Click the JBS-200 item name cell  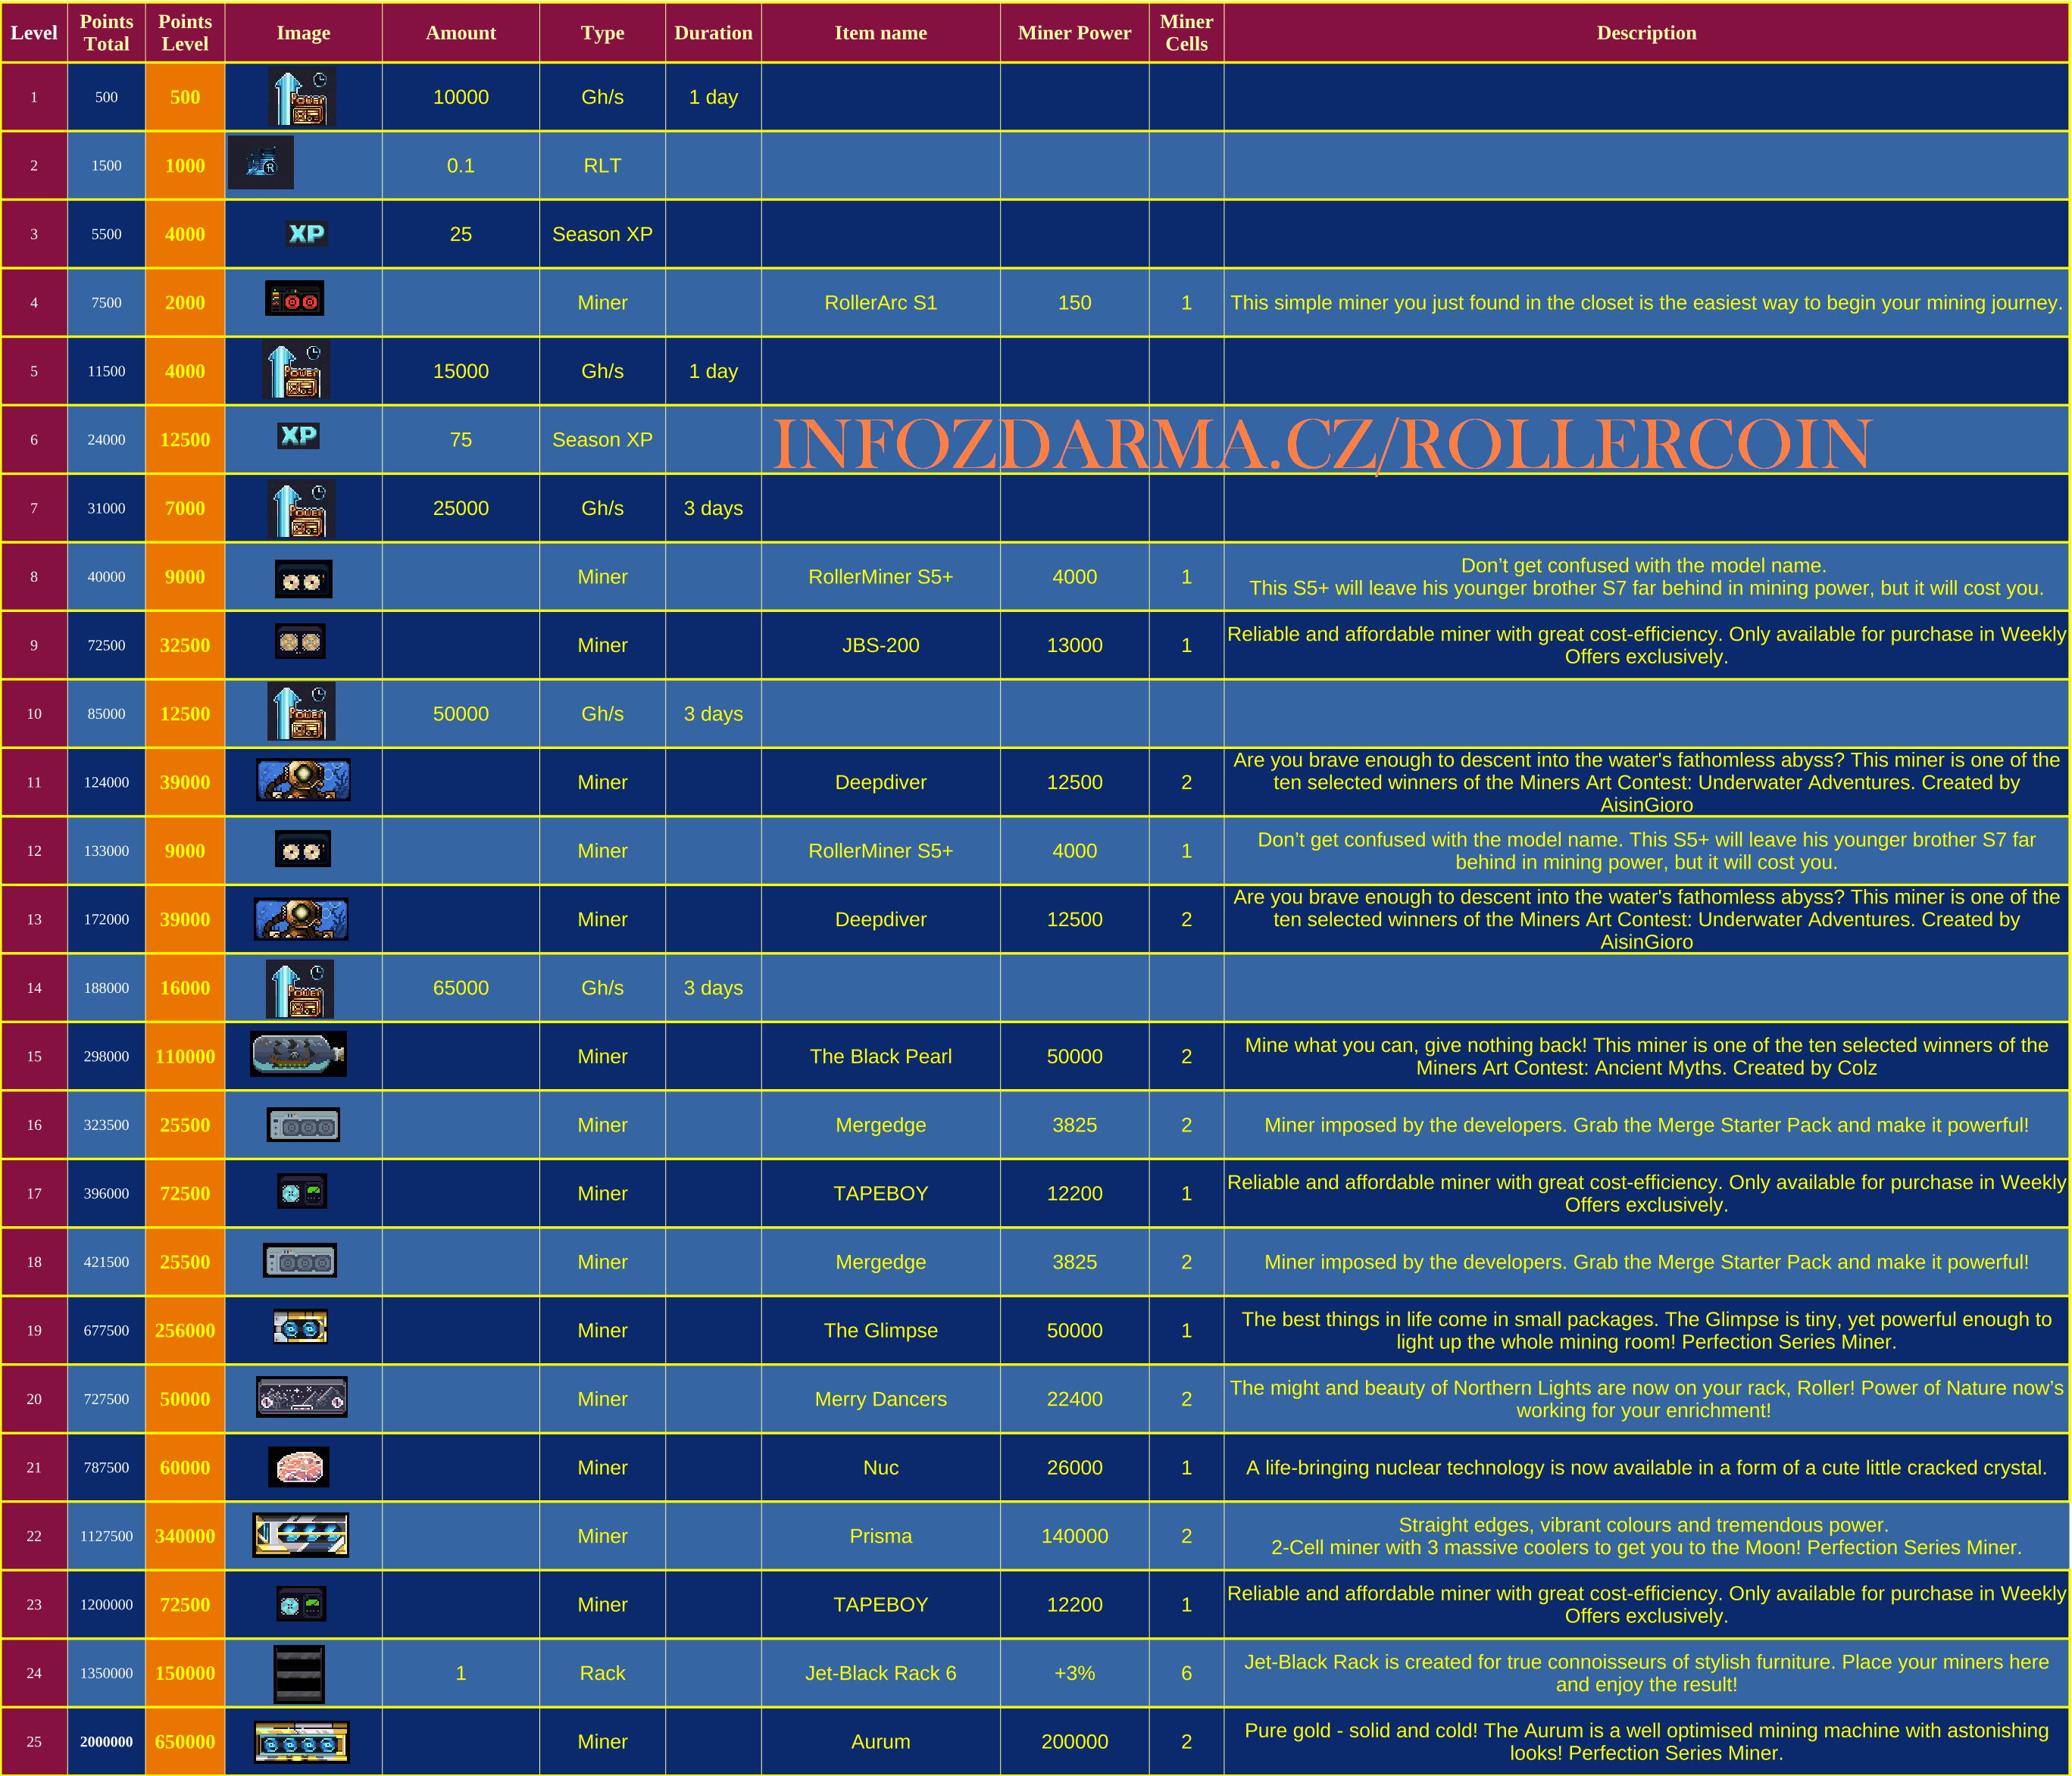pyautogui.click(x=880, y=645)
